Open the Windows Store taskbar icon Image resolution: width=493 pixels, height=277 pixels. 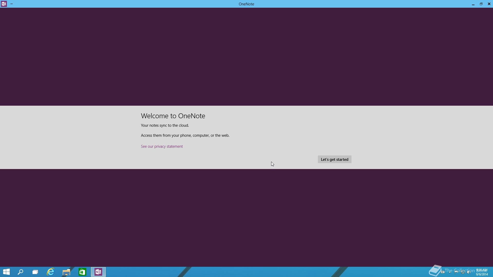point(82,272)
